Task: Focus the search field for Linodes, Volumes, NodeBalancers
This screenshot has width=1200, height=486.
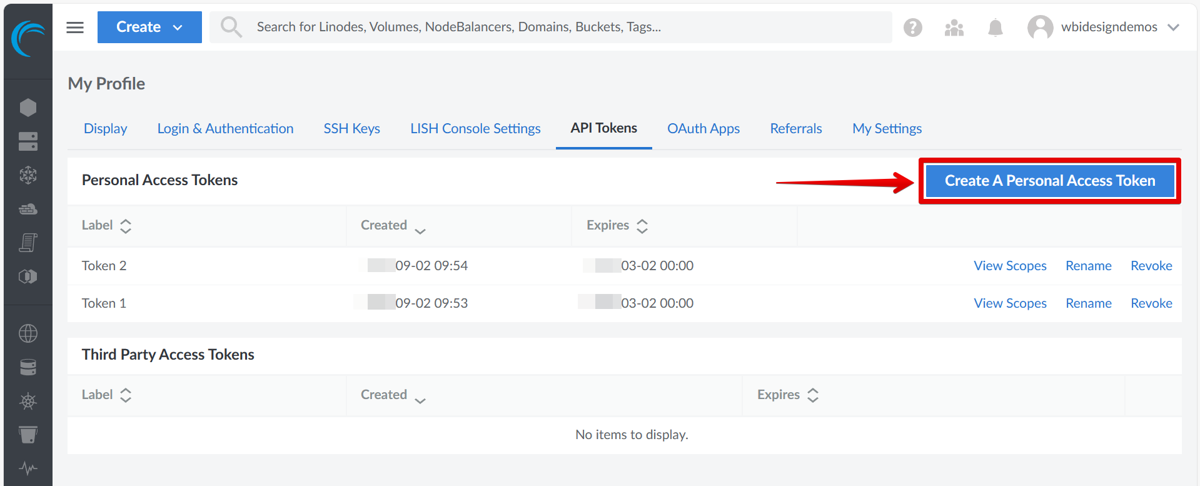Action: (551, 27)
